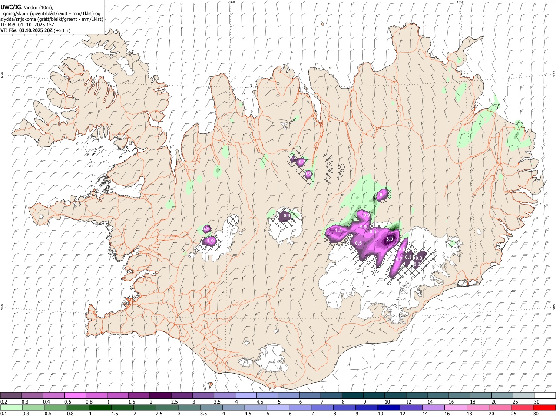556x417 pixels.
Task: Pick the deep blue lower swatch labeled 10
Action: 389,407
